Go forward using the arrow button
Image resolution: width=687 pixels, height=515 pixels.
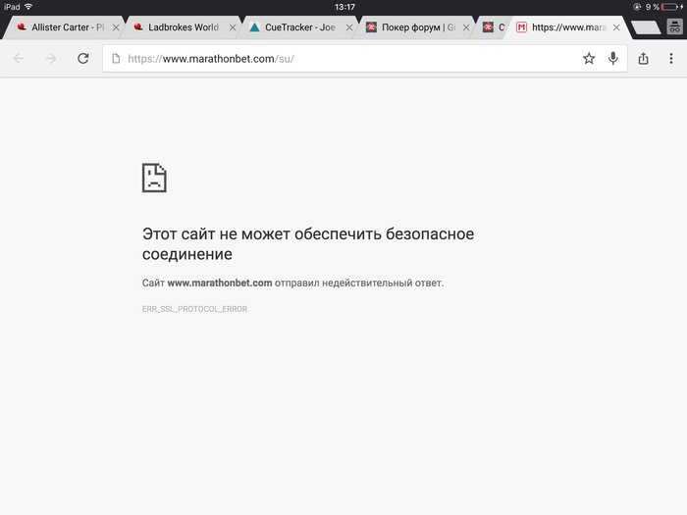pos(51,58)
